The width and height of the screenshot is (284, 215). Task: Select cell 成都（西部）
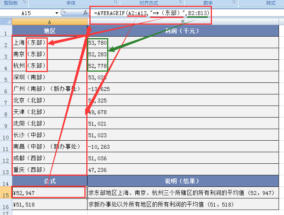50,158
